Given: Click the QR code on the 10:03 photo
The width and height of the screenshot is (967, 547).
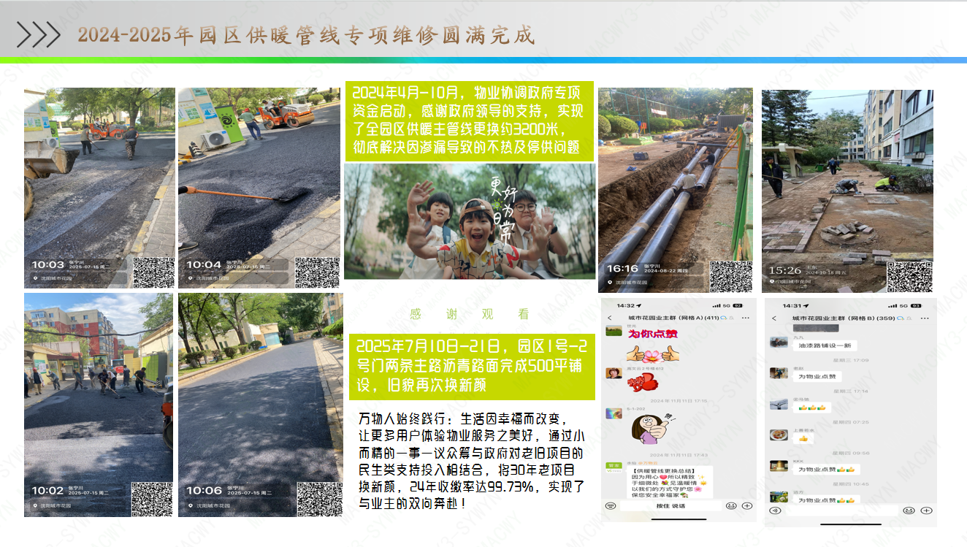Looking at the screenshot, I should tap(153, 272).
